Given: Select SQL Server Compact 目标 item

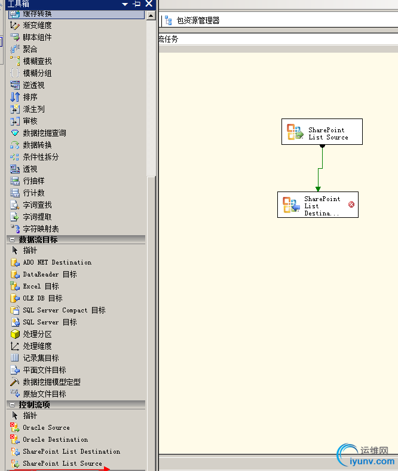Looking at the screenshot, I should coord(58,310).
